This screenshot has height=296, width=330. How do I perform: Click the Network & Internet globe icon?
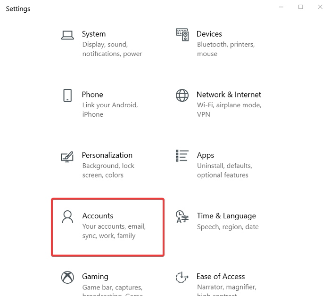tap(182, 95)
